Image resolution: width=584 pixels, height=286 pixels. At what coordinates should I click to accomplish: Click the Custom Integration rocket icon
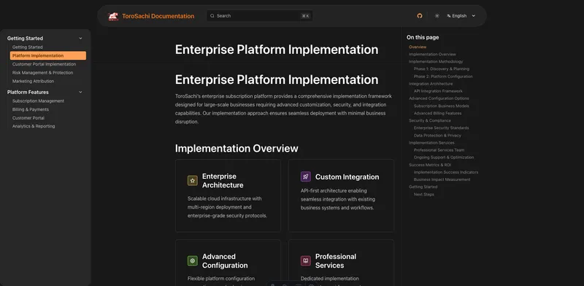[306, 177]
